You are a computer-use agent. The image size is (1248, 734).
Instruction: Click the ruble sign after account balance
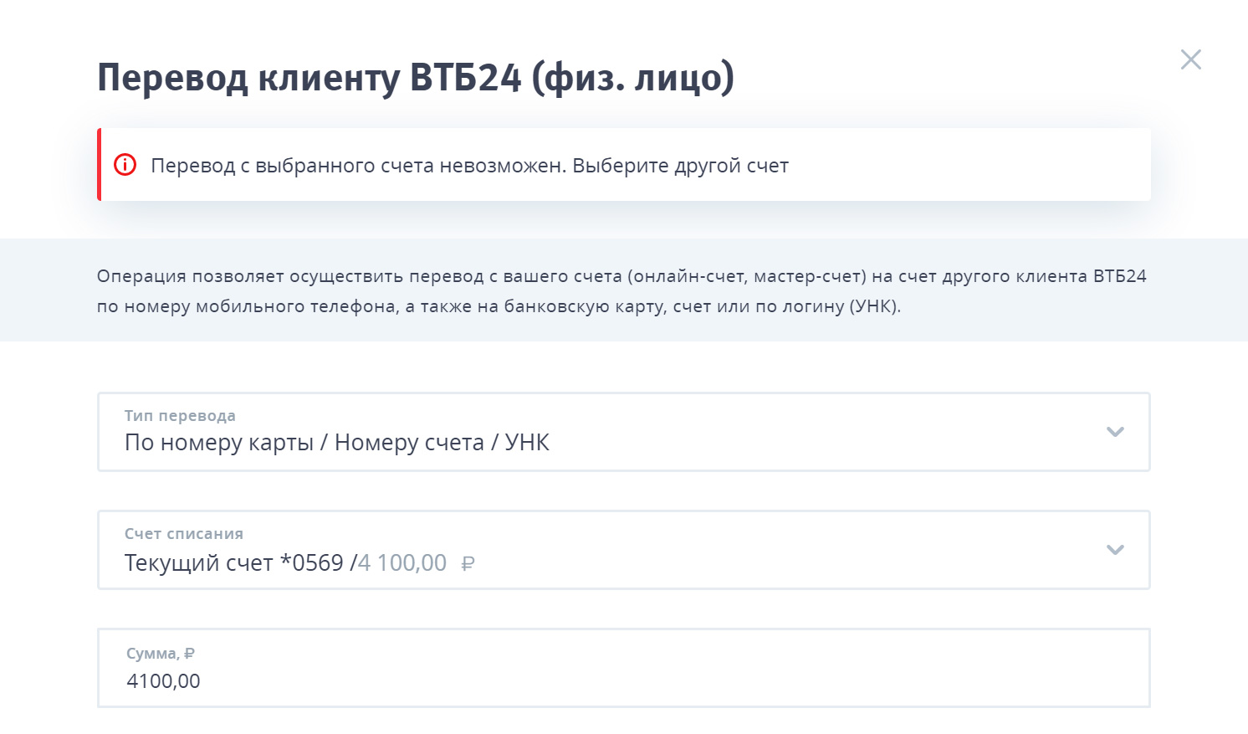[x=468, y=563]
